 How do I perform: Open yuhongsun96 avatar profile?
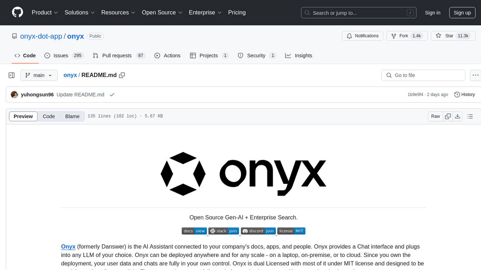click(x=15, y=95)
